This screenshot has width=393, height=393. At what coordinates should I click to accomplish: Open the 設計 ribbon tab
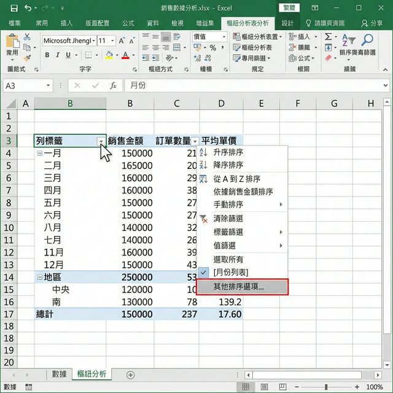[287, 23]
